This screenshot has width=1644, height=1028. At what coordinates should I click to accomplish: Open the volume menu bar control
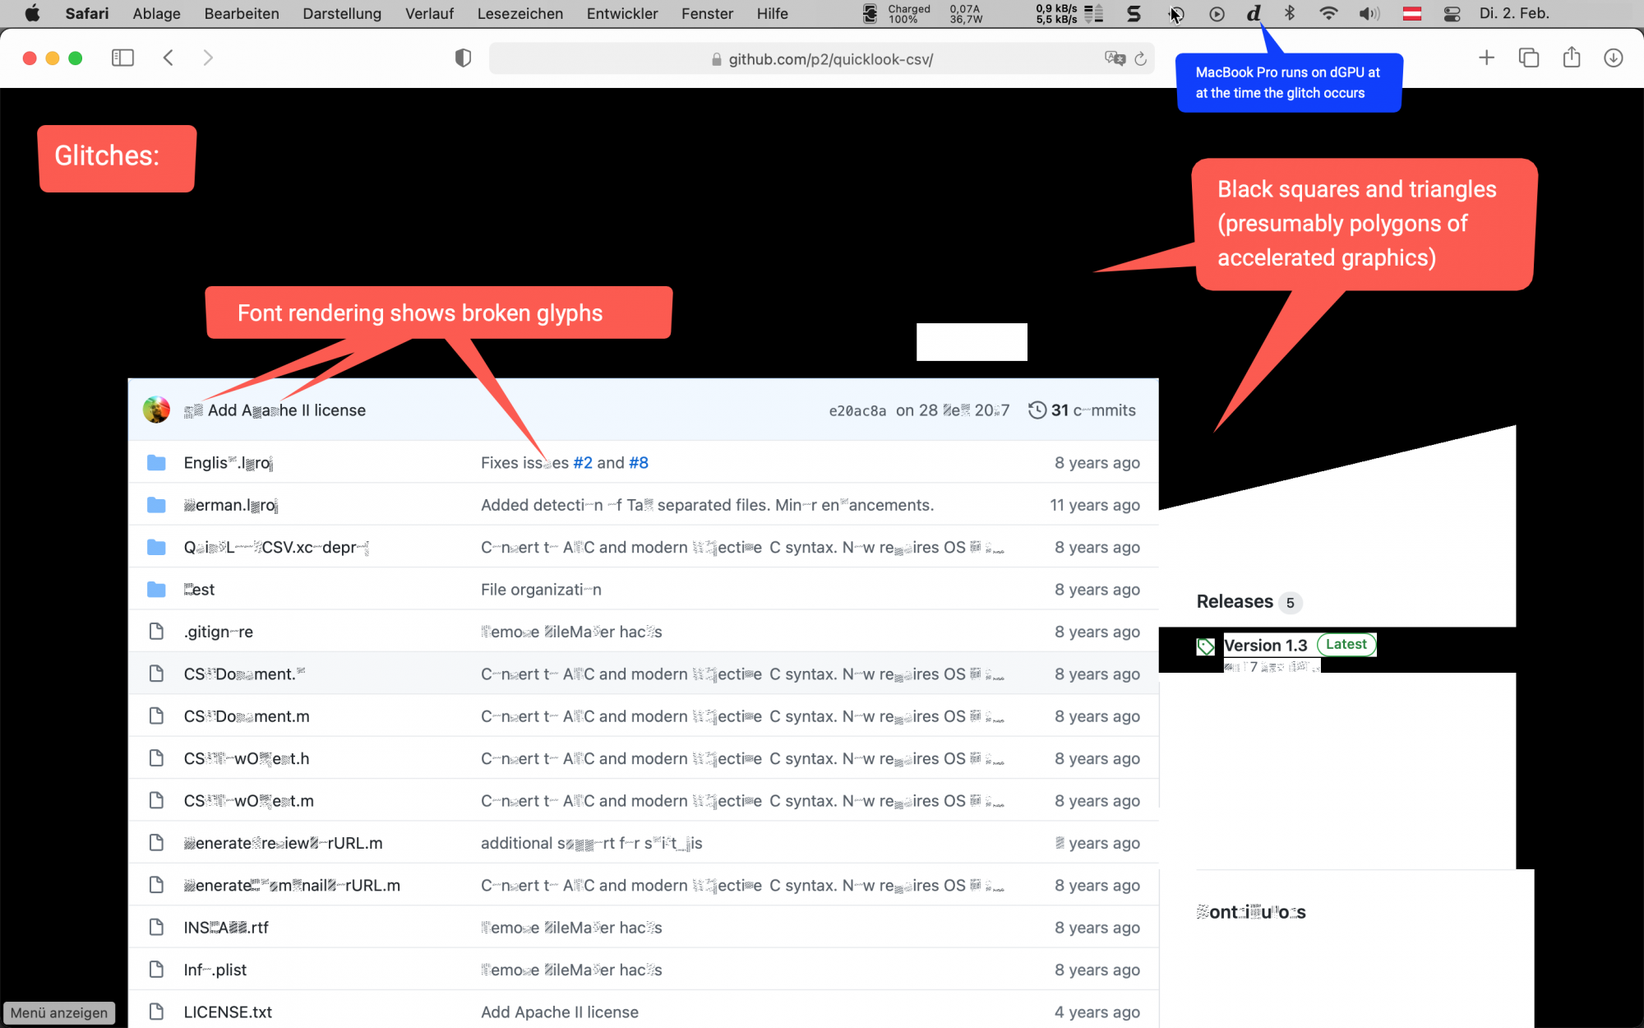click(x=1369, y=13)
